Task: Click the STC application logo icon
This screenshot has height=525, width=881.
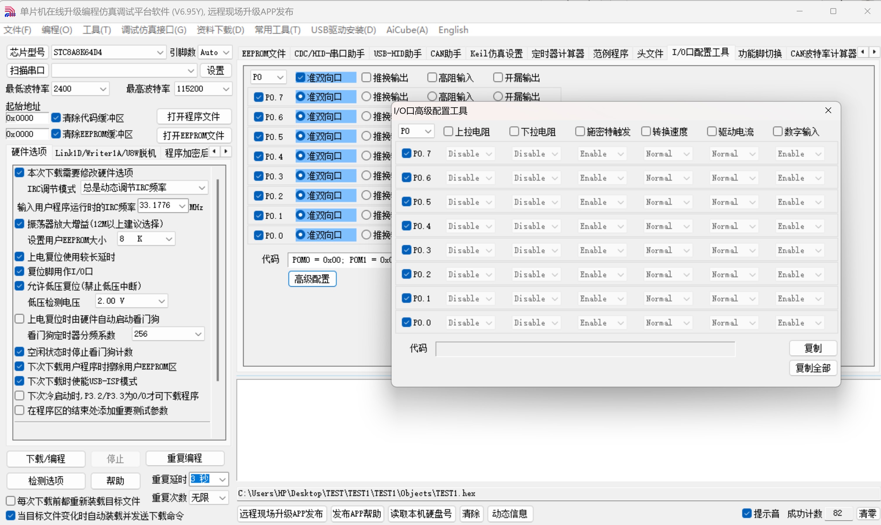Action: [10, 12]
